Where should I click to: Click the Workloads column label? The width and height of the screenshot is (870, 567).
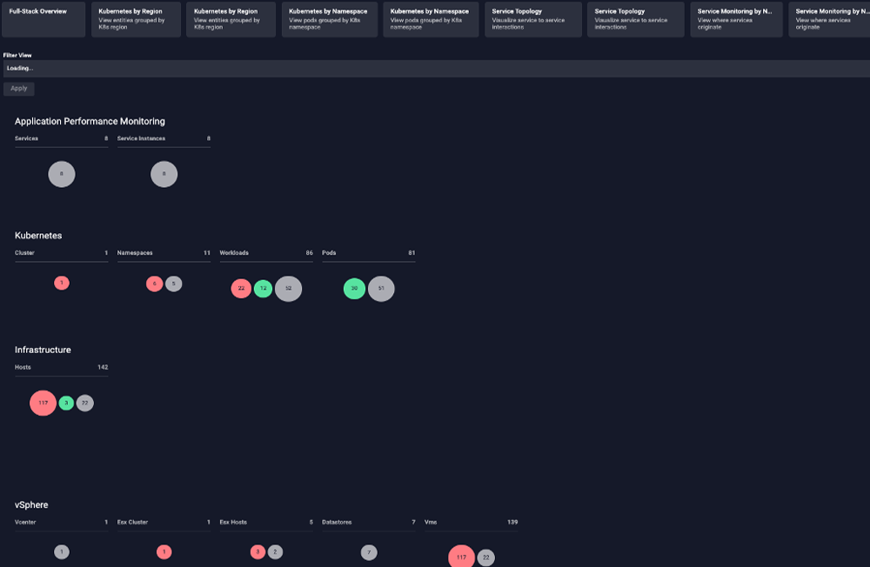(x=234, y=253)
